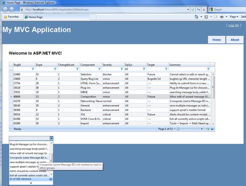Sort by the Component column header
The width and height of the screenshot is (246, 186).
click(91, 65)
